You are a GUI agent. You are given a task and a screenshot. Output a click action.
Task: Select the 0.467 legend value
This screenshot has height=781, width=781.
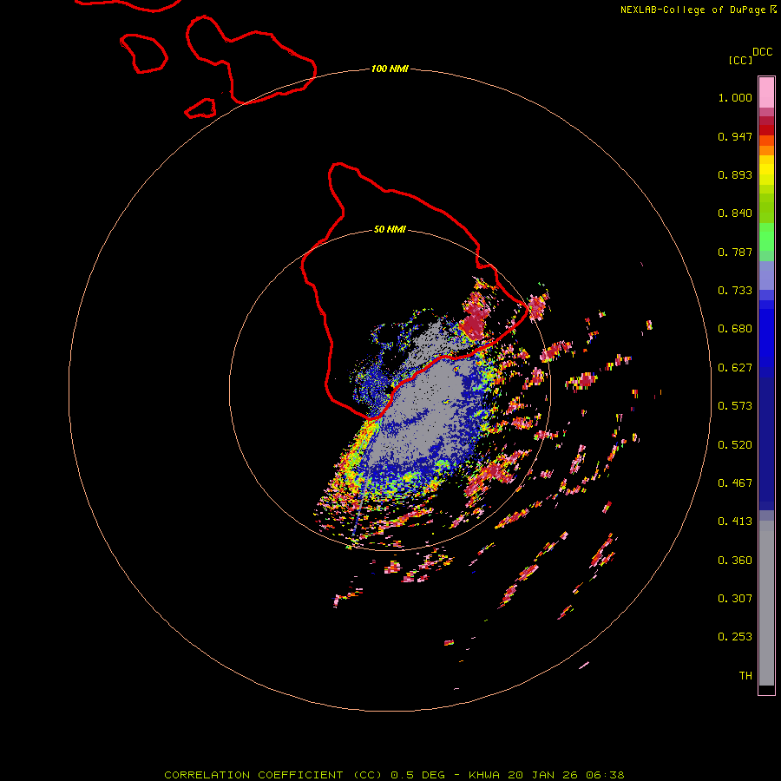pyautogui.click(x=735, y=483)
